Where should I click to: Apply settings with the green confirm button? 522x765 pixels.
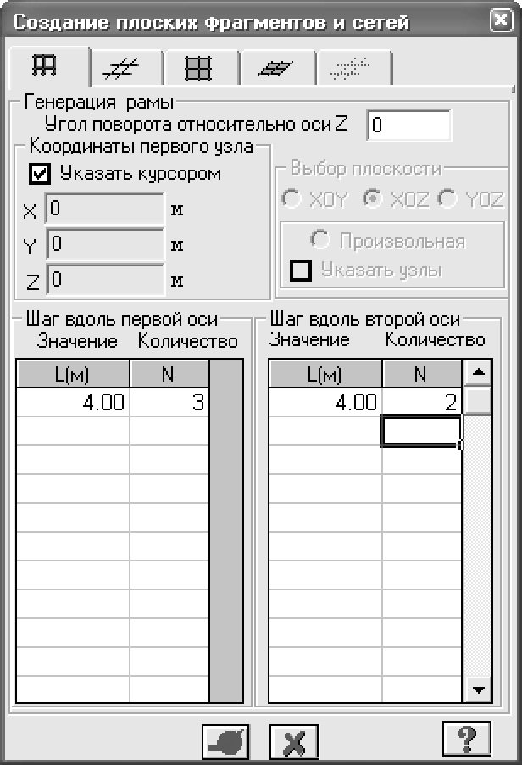point(225,742)
